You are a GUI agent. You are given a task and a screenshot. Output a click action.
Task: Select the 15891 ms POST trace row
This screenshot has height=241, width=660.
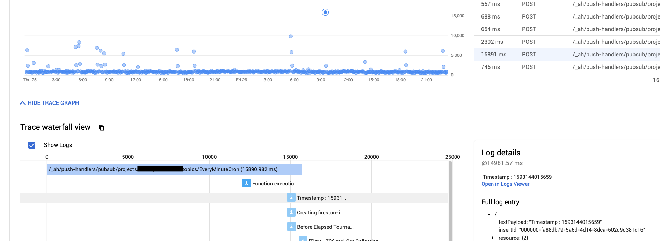pos(567,54)
